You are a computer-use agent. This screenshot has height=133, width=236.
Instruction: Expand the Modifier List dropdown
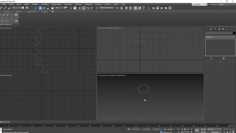[220, 37]
